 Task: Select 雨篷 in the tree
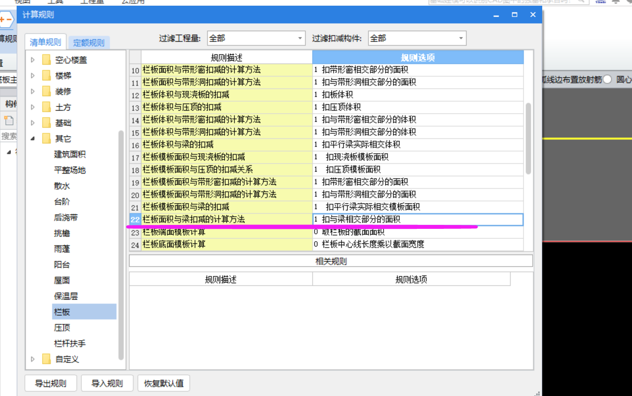pyautogui.click(x=62, y=249)
